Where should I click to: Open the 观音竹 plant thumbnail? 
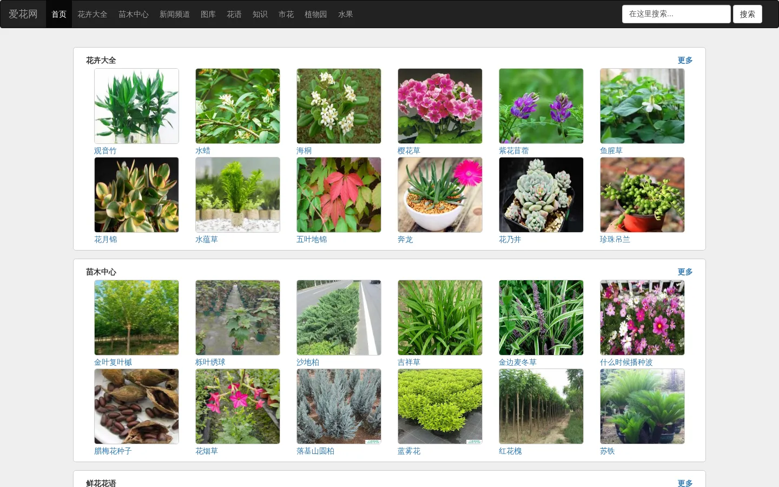click(136, 106)
